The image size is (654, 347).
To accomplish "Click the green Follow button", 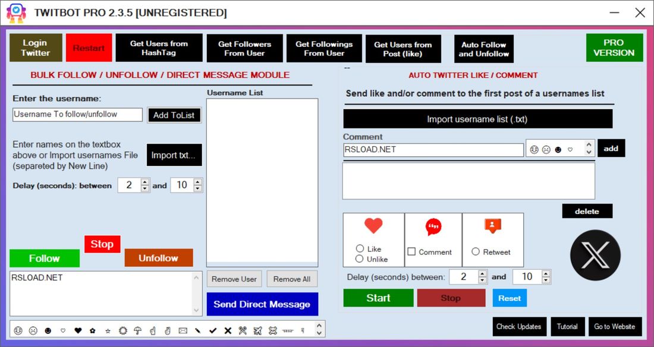I will click(45, 258).
